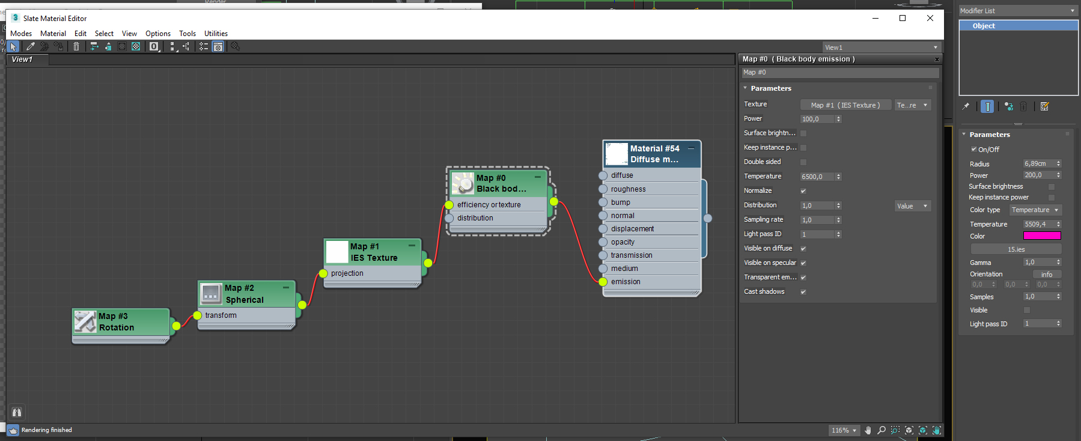Expand the View1 navigator dropdown
The image size is (1081, 441).
tap(881, 47)
